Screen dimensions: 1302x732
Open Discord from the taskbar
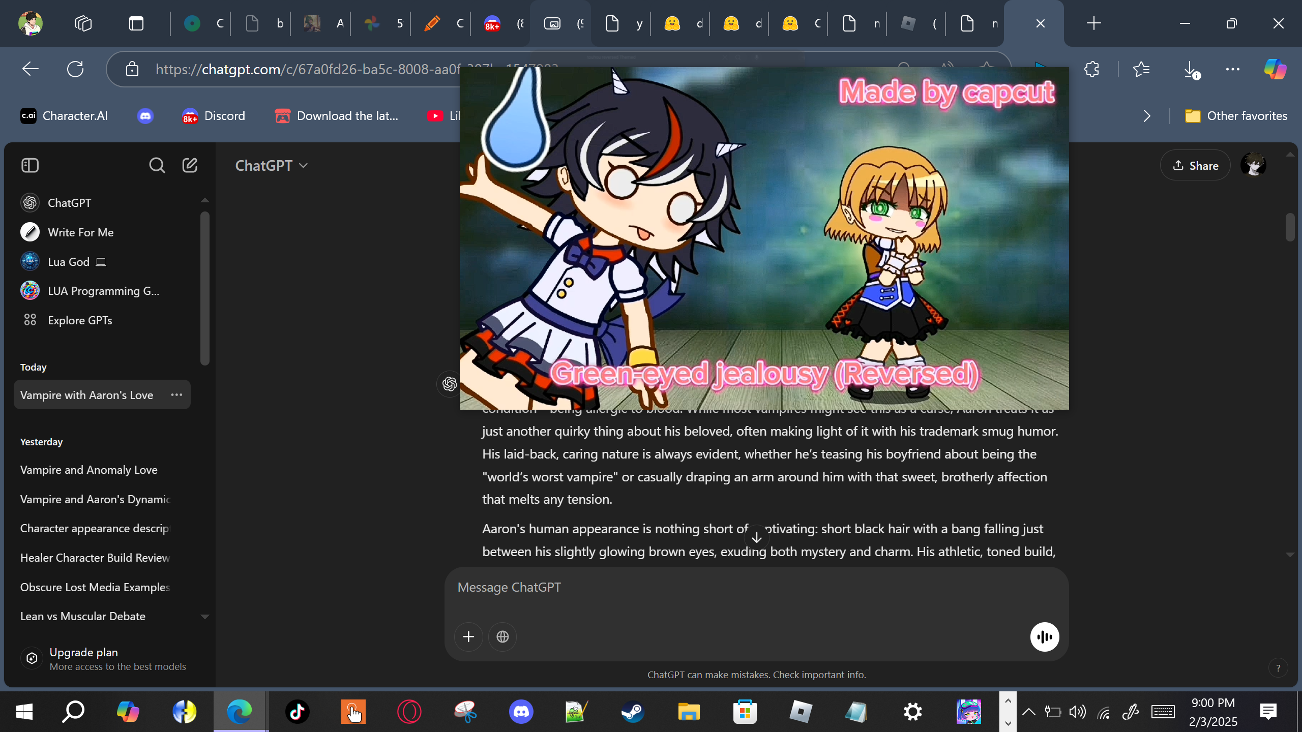[x=521, y=712]
